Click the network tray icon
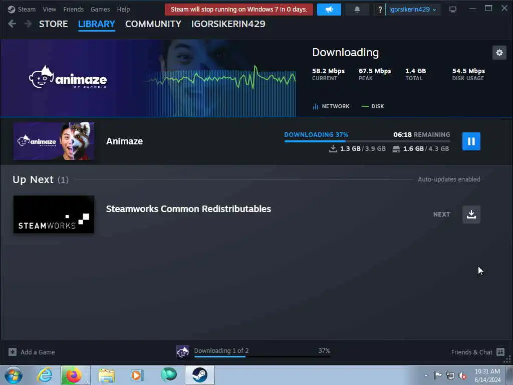Image resolution: width=513 pixels, height=385 pixels. coord(450,375)
